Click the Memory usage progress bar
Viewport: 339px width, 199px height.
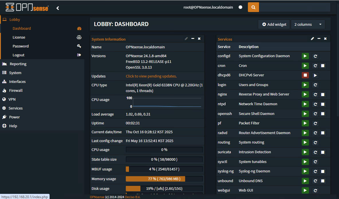(164, 179)
